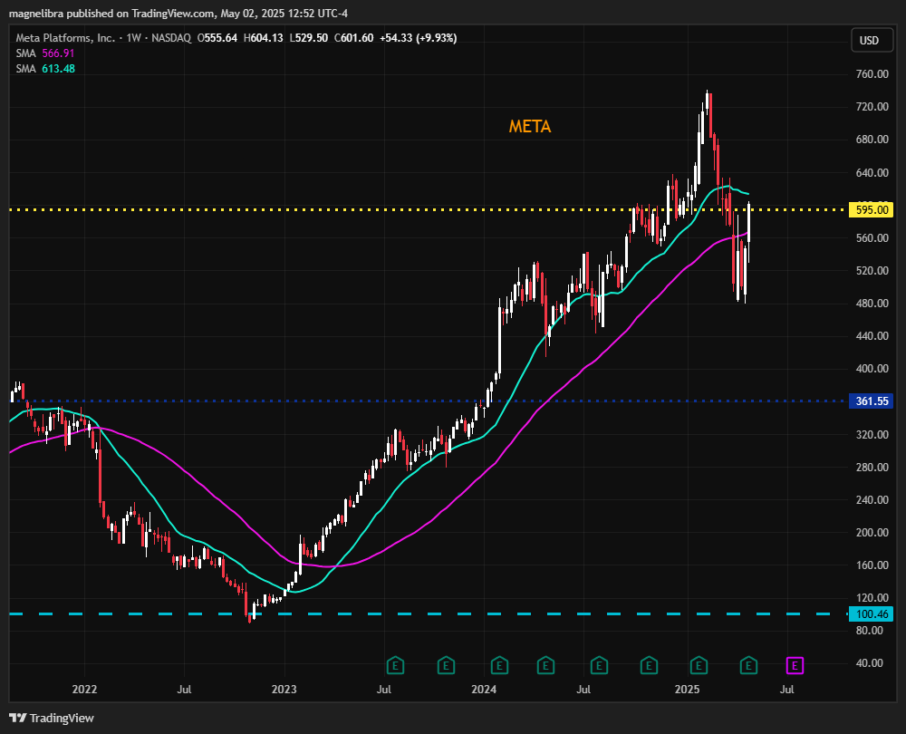Click the open value O555.64
906x734 pixels.
[217, 38]
